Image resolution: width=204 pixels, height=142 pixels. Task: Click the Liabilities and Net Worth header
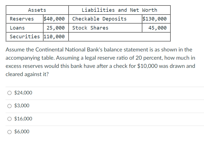click(119, 10)
